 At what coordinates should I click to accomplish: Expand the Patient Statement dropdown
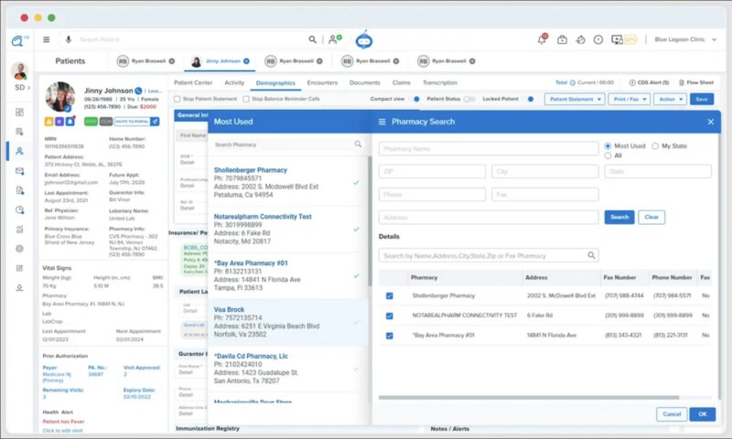(x=574, y=99)
